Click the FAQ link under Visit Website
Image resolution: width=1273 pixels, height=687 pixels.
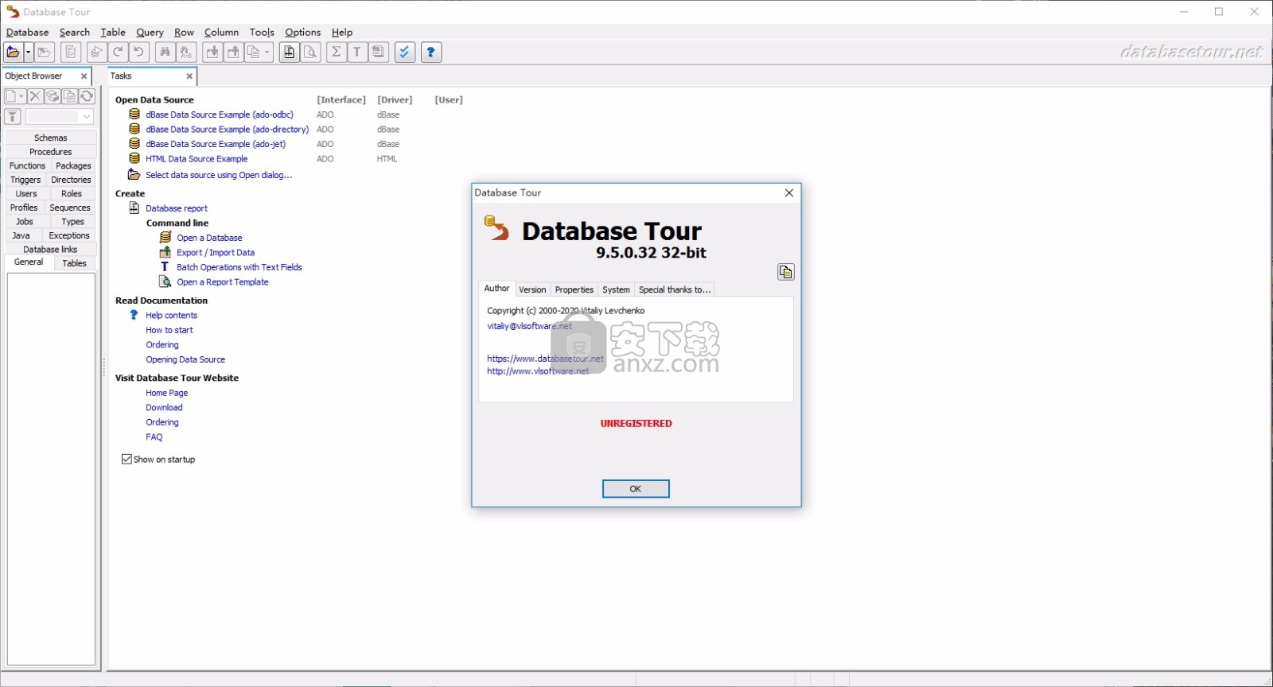point(154,437)
